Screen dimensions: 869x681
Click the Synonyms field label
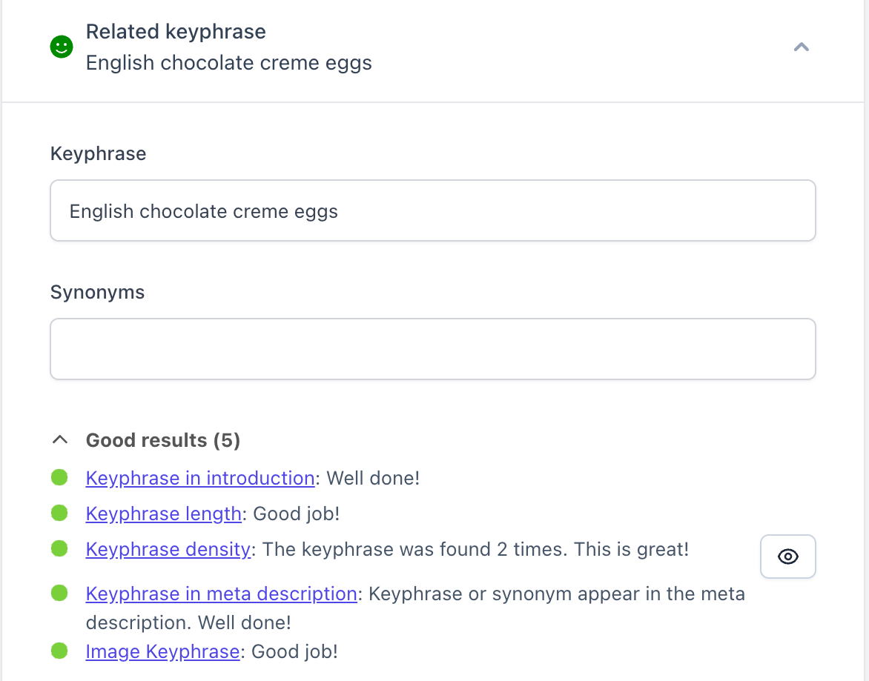click(x=97, y=292)
